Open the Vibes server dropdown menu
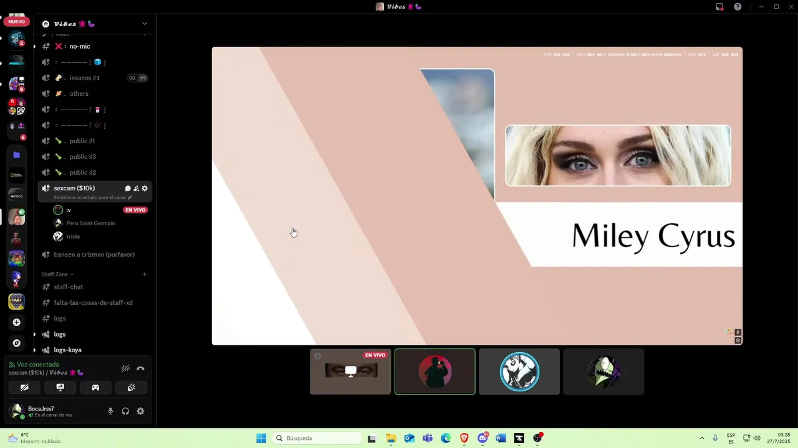798x448 pixels. pyautogui.click(x=144, y=24)
